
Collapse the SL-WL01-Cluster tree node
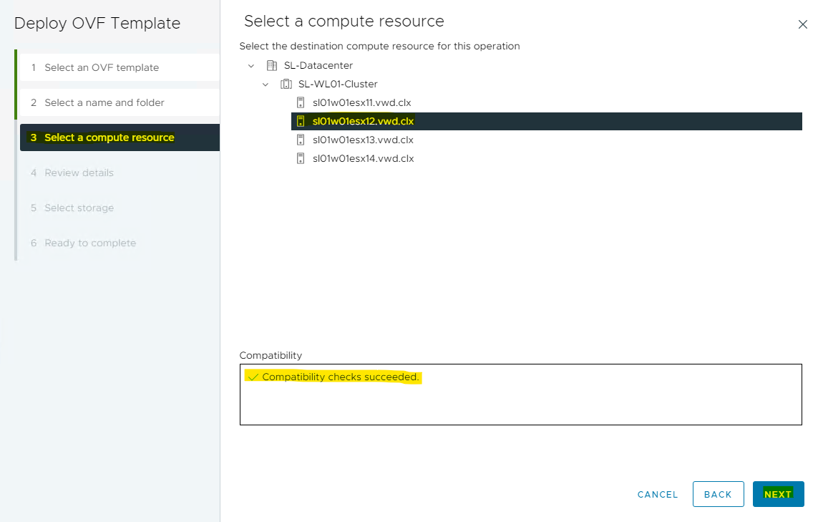click(266, 84)
